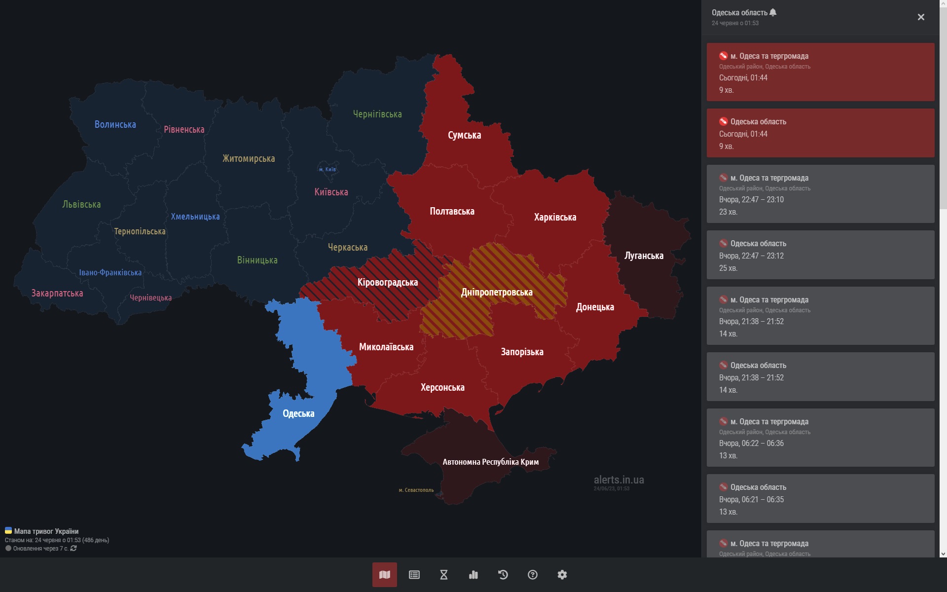947x592 pixels.
Task: Select the Дніпропетровська striped region
Action: tap(496, 292)
